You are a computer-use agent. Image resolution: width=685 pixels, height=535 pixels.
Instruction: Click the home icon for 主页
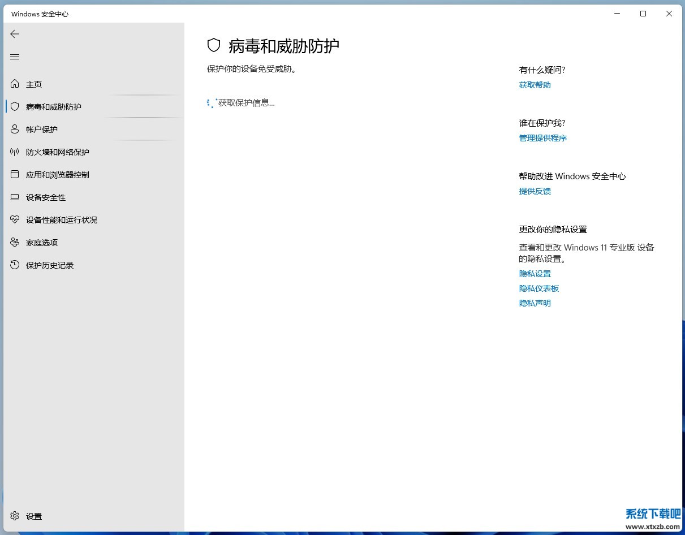[15, 84]
